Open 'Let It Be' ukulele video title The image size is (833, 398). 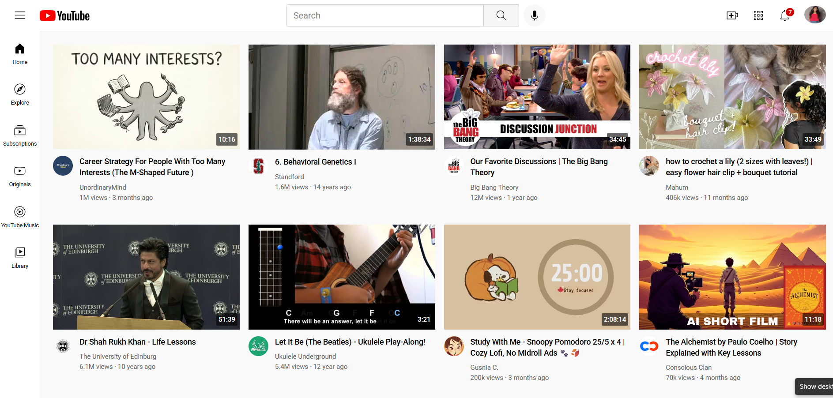click(350, 342)
